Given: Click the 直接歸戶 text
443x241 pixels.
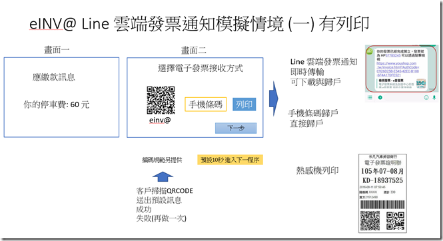Looking at the screenshot, I should (x=306, y=123).
